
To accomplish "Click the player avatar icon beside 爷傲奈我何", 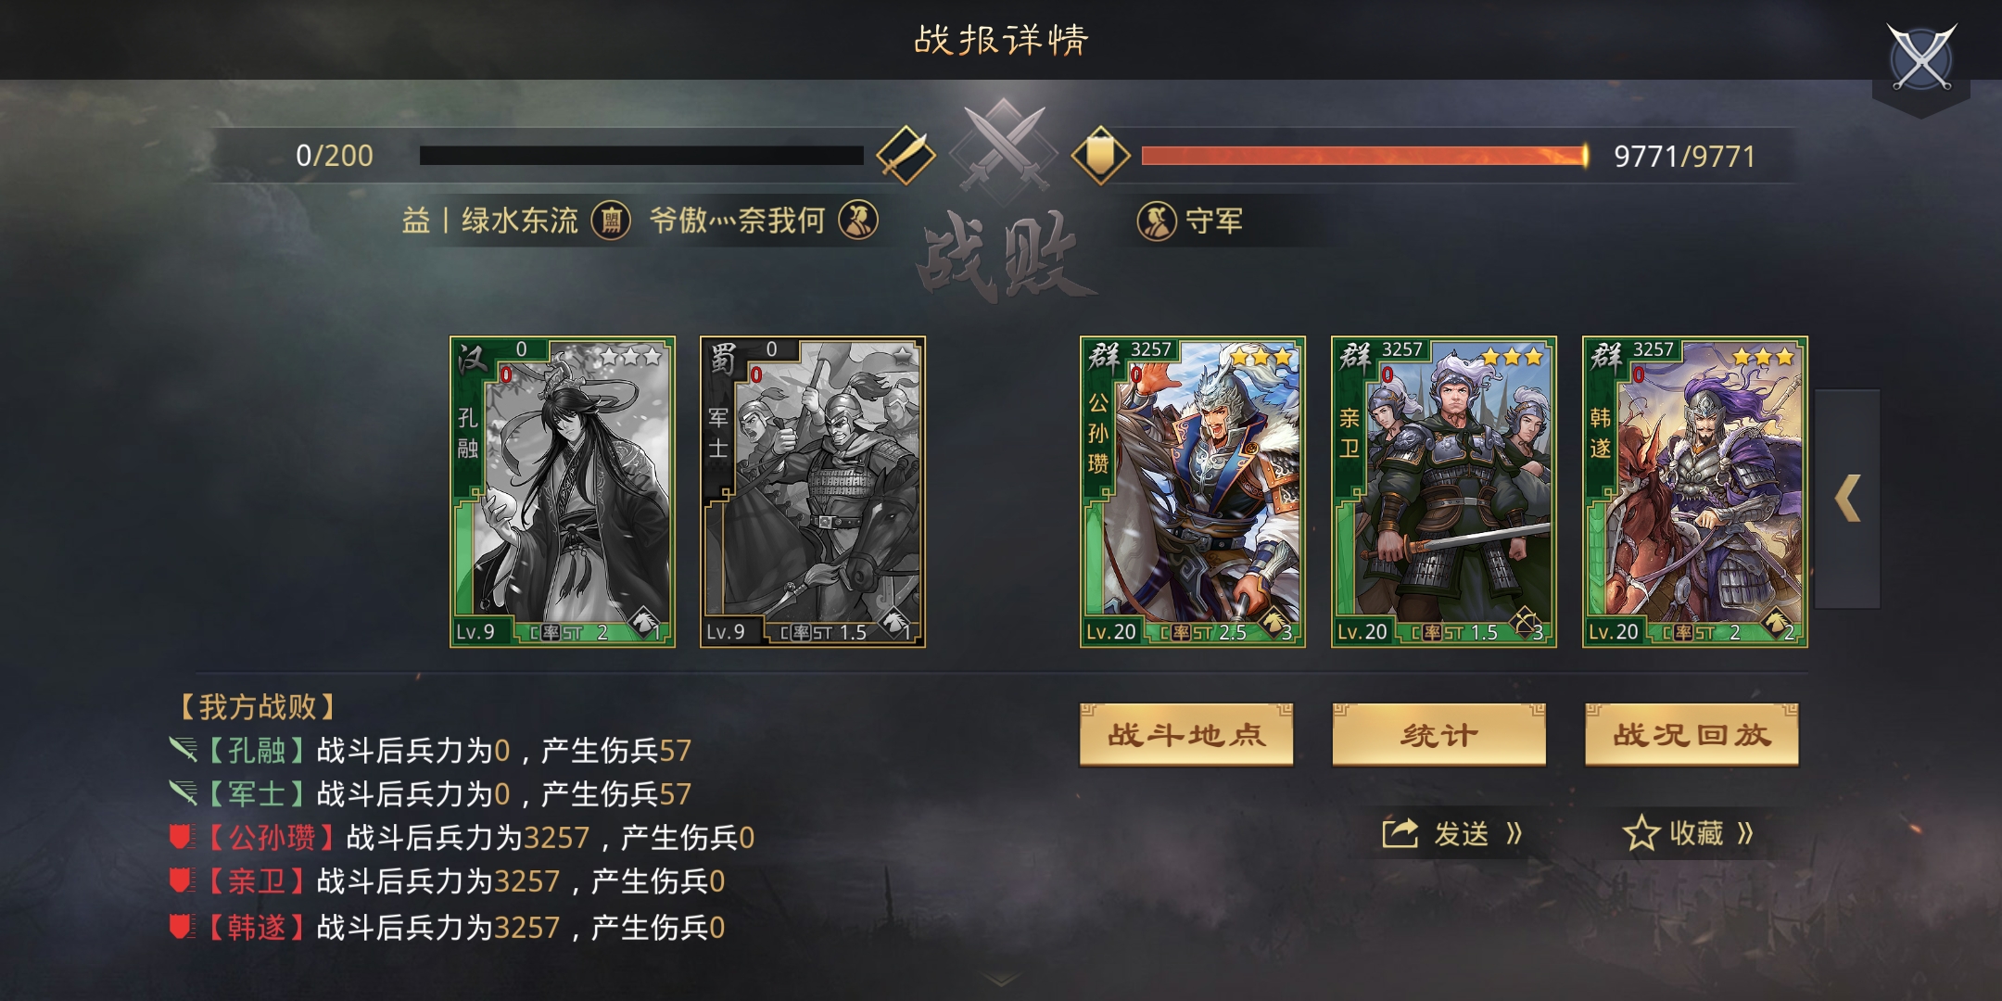I will point(857,221).
